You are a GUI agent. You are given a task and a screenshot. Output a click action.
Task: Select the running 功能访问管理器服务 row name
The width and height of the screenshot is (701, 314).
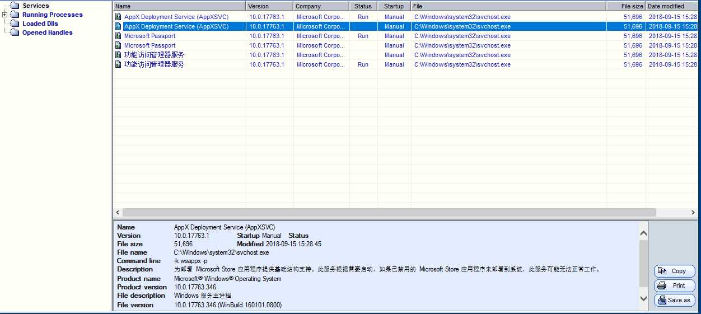coord(154,64)
